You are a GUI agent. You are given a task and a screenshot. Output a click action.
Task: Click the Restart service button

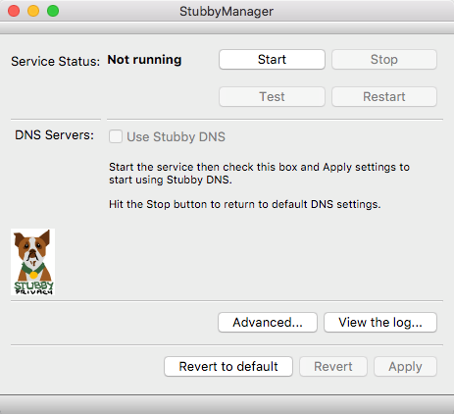point(384,97)
